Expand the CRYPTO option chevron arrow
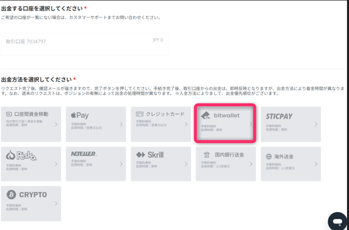The image size is (349, 230). click(x=56, y=204)
